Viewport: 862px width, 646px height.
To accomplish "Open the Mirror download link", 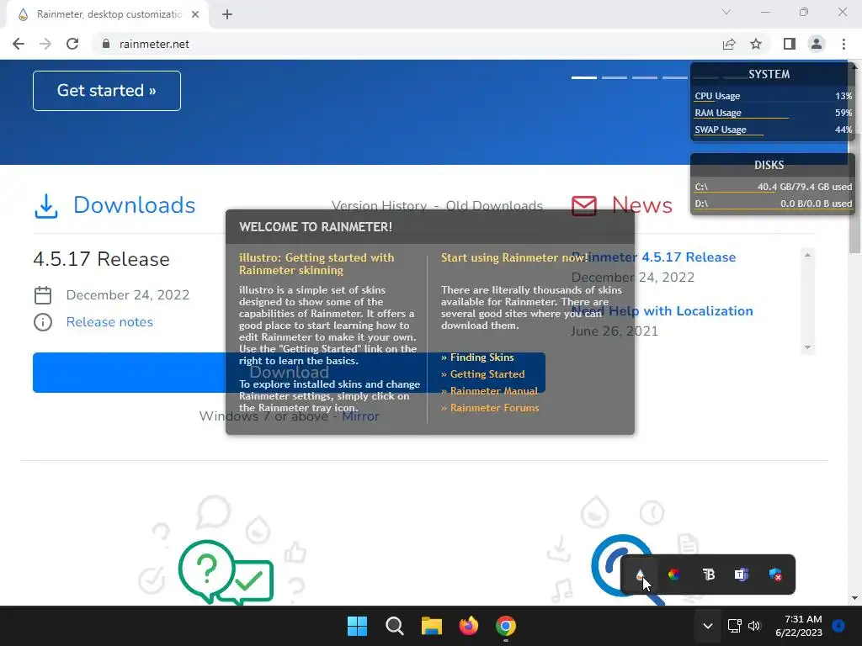I will pyautogui.click(x=360, y=416).
